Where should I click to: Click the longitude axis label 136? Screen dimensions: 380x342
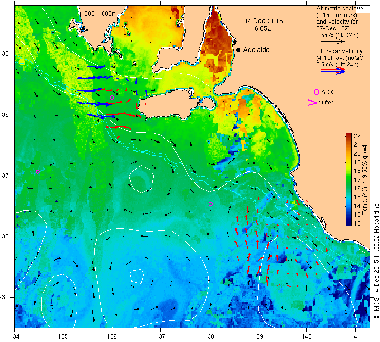point(112,337)
